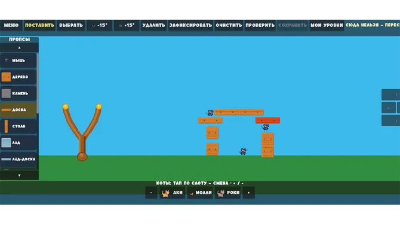This screenshot has width=400, height=225.
Task: Click the props list scrollbar
Action: (x=38, y=83)
